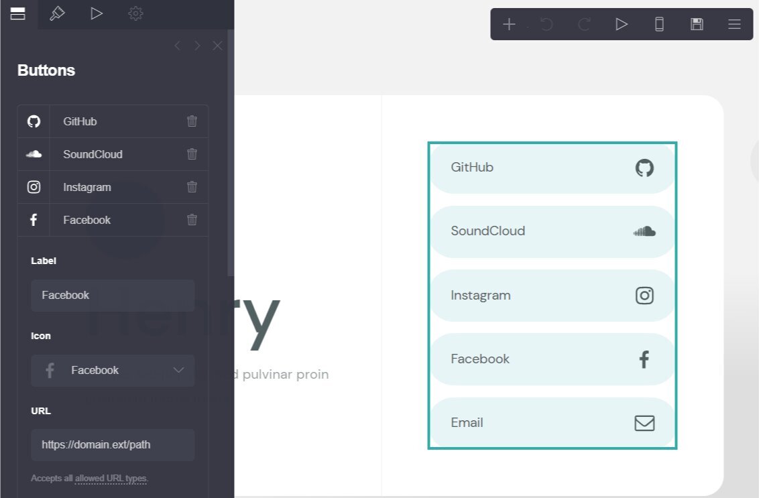
Task: Close the Buttons panel
Action: pyautogui.click(x=217, y=46)
